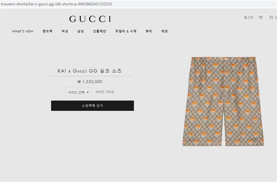Screen dimensions: 277x182
Task: Select the 여성 women menu item
Action: point(65,31)
